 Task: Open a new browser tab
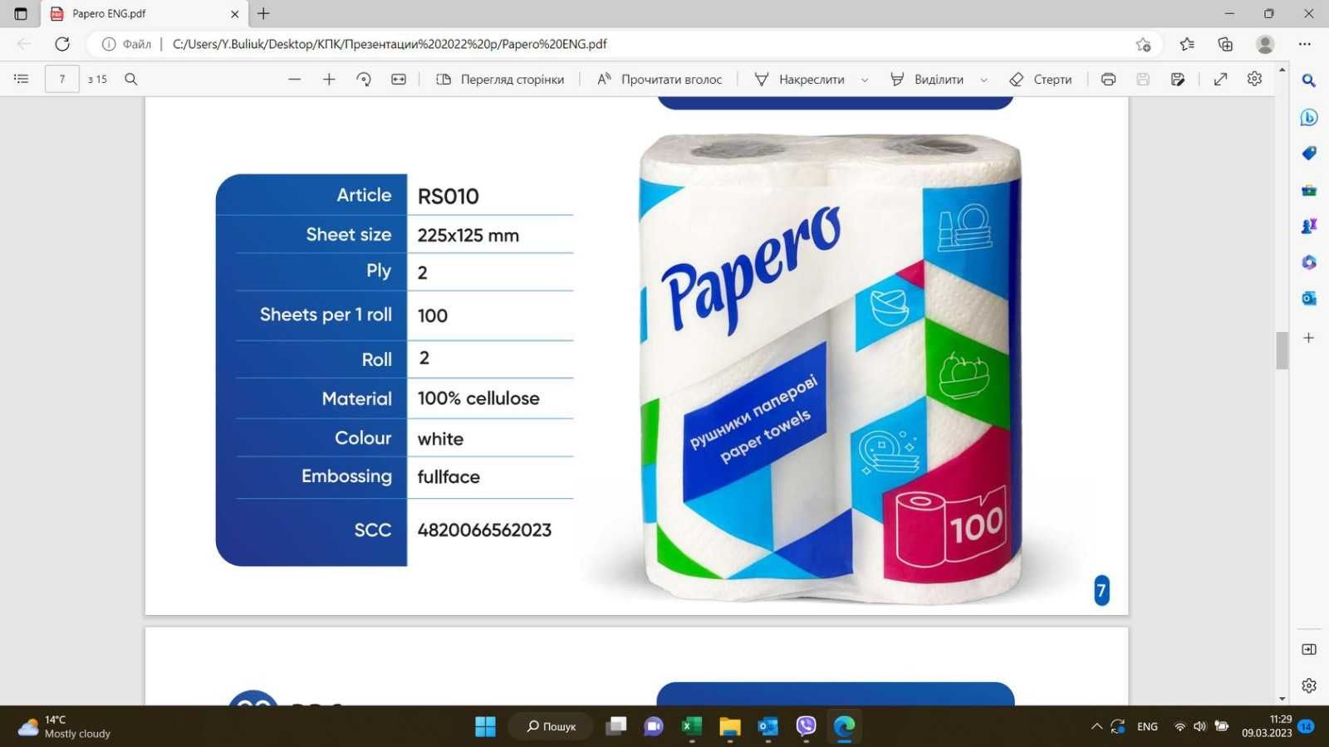(x=263, y=13)
